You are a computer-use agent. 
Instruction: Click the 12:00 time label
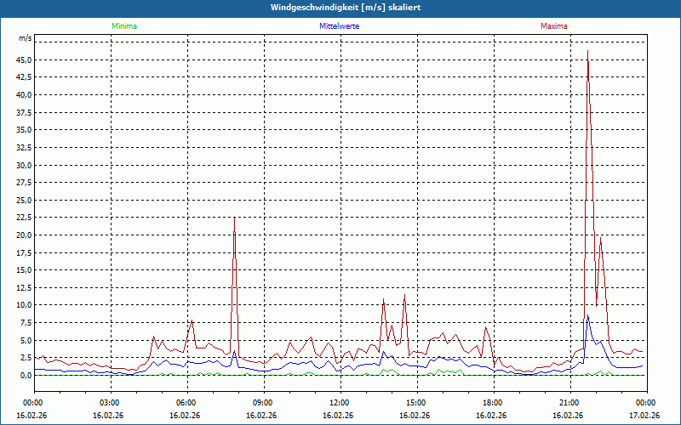[x=338, y=403]
